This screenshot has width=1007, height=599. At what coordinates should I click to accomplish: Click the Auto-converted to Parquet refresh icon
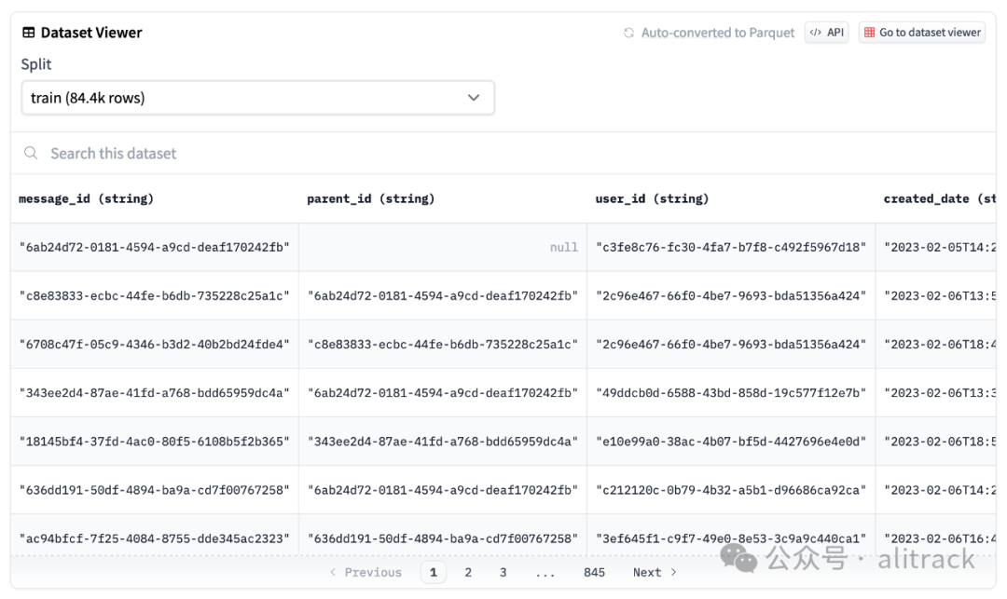tap(629, 33)
